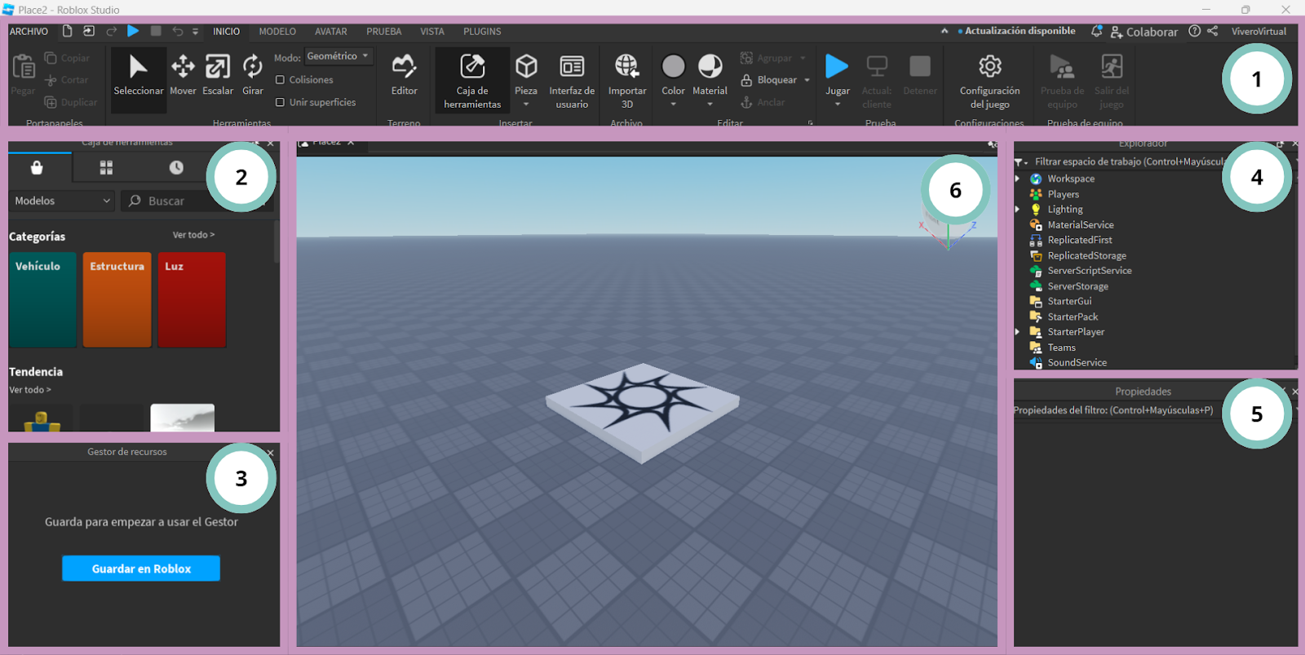
Task: Click Ver todo link next to Categorías
Action: [x=193, y=235]
